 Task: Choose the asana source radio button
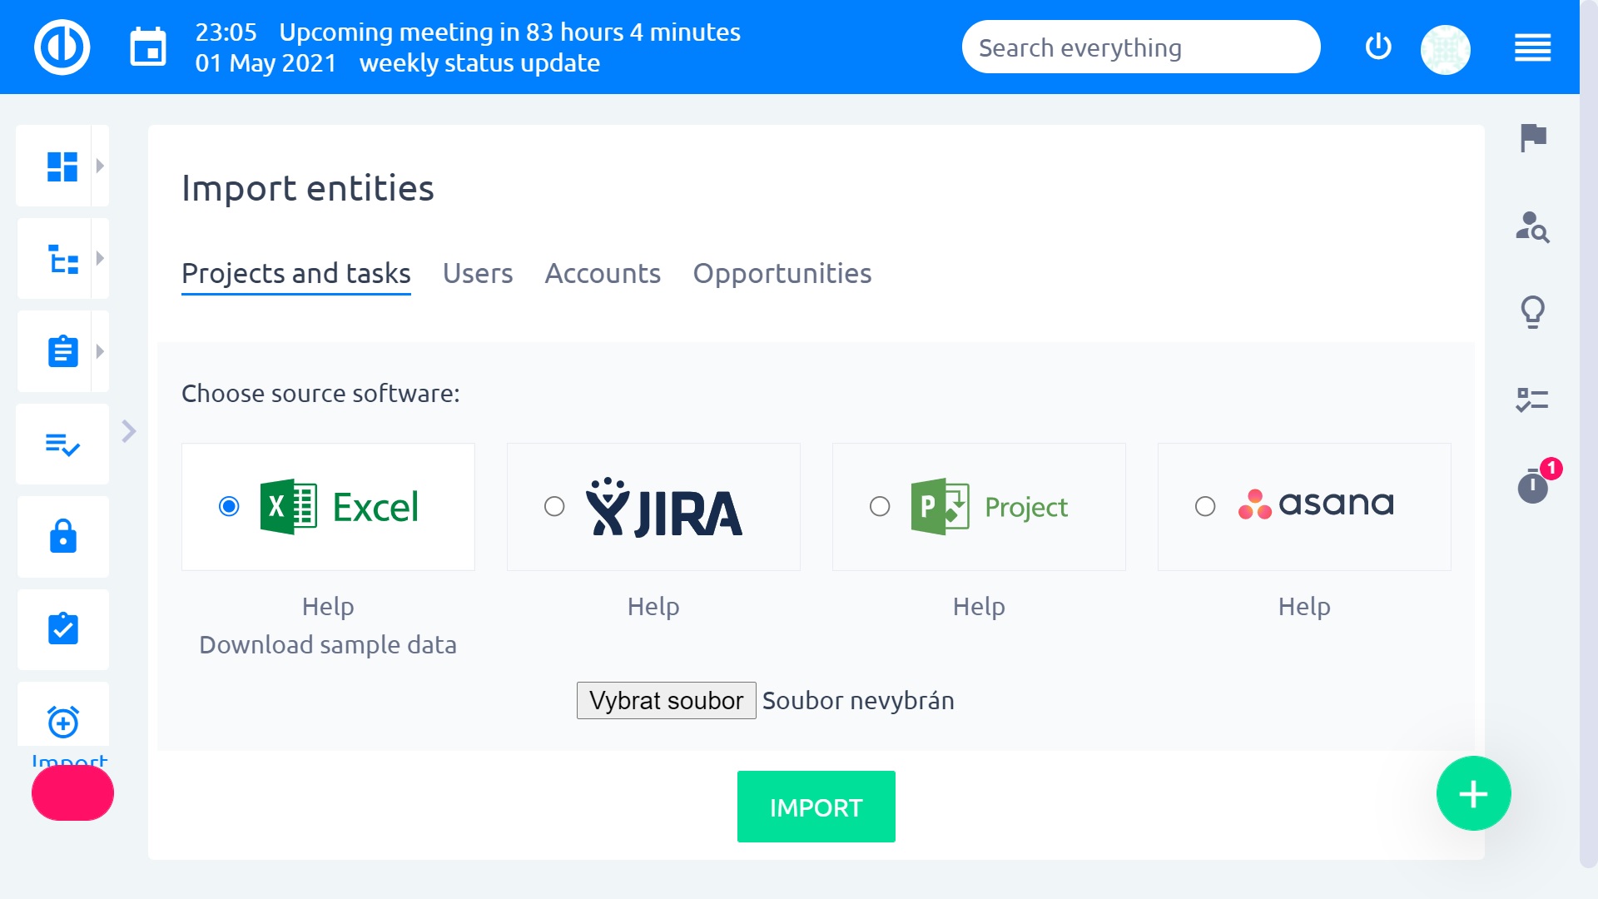tap(1205, 506)
